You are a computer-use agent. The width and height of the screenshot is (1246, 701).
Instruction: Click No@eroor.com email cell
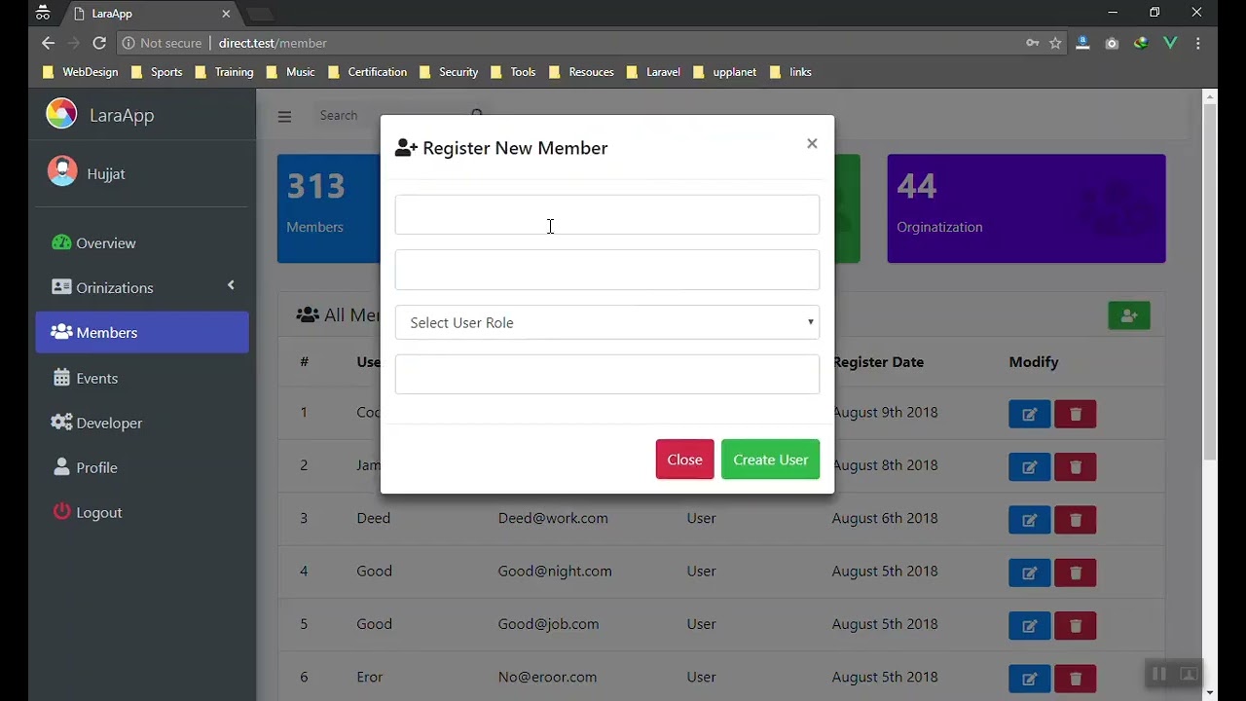pyautogui.click(x=547, y=677)
